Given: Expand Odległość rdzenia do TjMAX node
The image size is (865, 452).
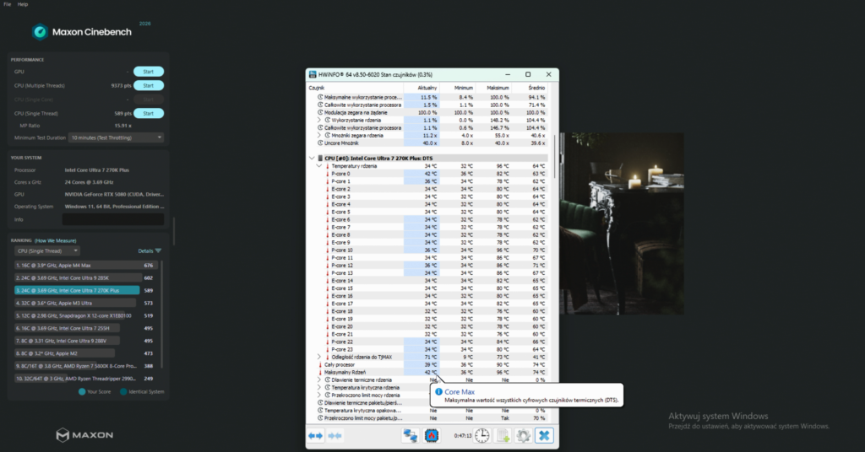Looking at the screenshot, I should tap(318, 357).
